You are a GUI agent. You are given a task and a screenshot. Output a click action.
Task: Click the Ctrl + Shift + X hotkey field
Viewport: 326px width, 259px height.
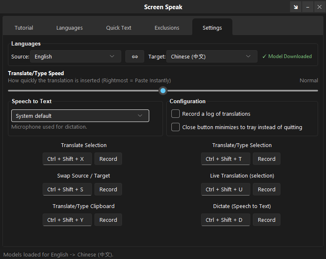[x=67, y=159]
